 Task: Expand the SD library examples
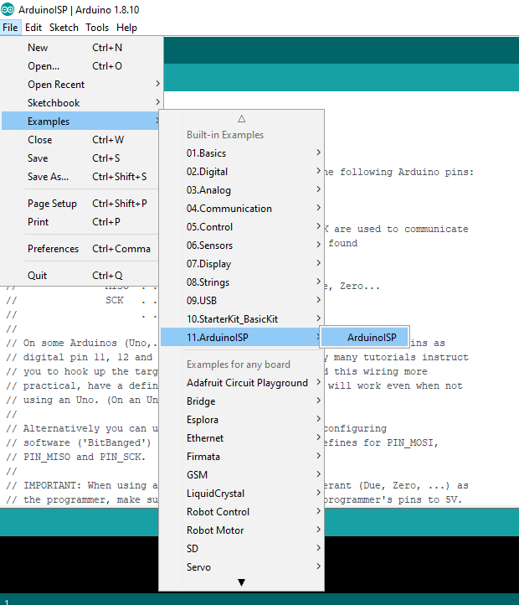(x=241, y=549)
